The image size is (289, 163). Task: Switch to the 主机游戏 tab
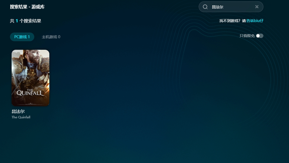[51, 37]
